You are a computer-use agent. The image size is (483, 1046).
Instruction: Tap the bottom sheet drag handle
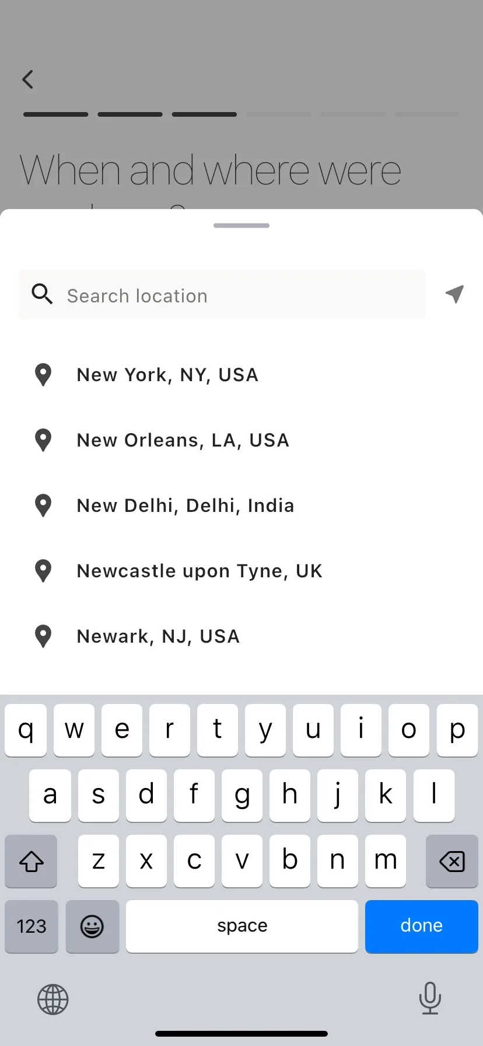point(242,225)
